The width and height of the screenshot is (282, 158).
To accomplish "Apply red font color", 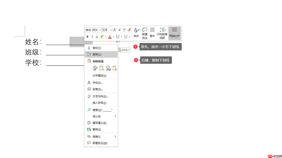I will (110, 37).
